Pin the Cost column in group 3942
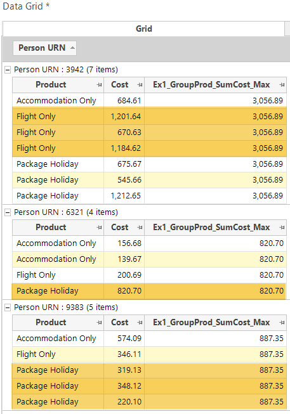 [140, 85]
